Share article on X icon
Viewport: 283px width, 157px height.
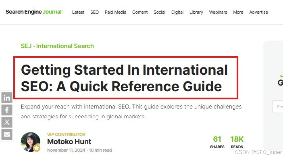pos(7,122)
